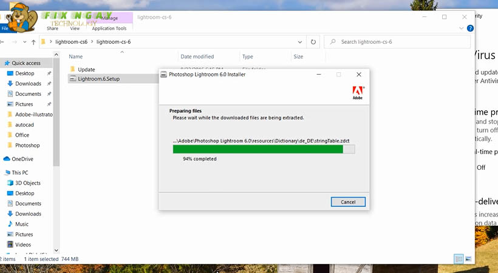Go up one folder with Up arrow
The width and height of the screenshot is (498, 273).
(33, 42)
